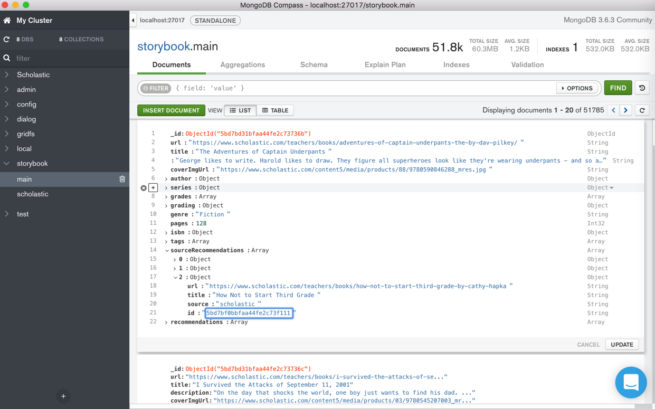655x409 pixels.
Task: Expand the dialog database
Action: point(7,119)
